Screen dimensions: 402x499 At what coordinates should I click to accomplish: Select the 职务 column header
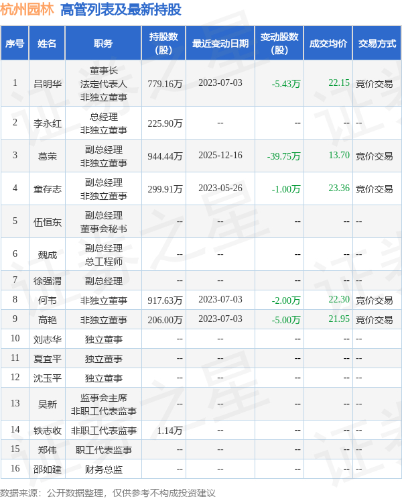103,44
